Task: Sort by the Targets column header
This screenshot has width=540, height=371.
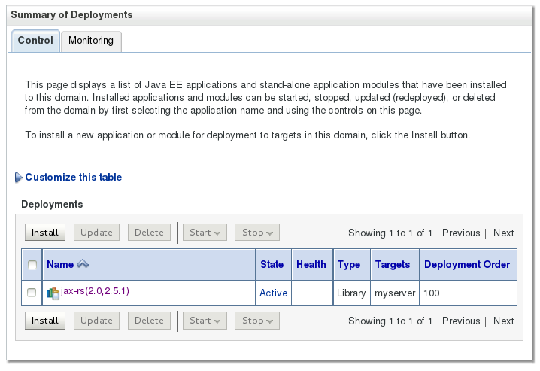Action: pyautogui.click(x=393, y=264)
